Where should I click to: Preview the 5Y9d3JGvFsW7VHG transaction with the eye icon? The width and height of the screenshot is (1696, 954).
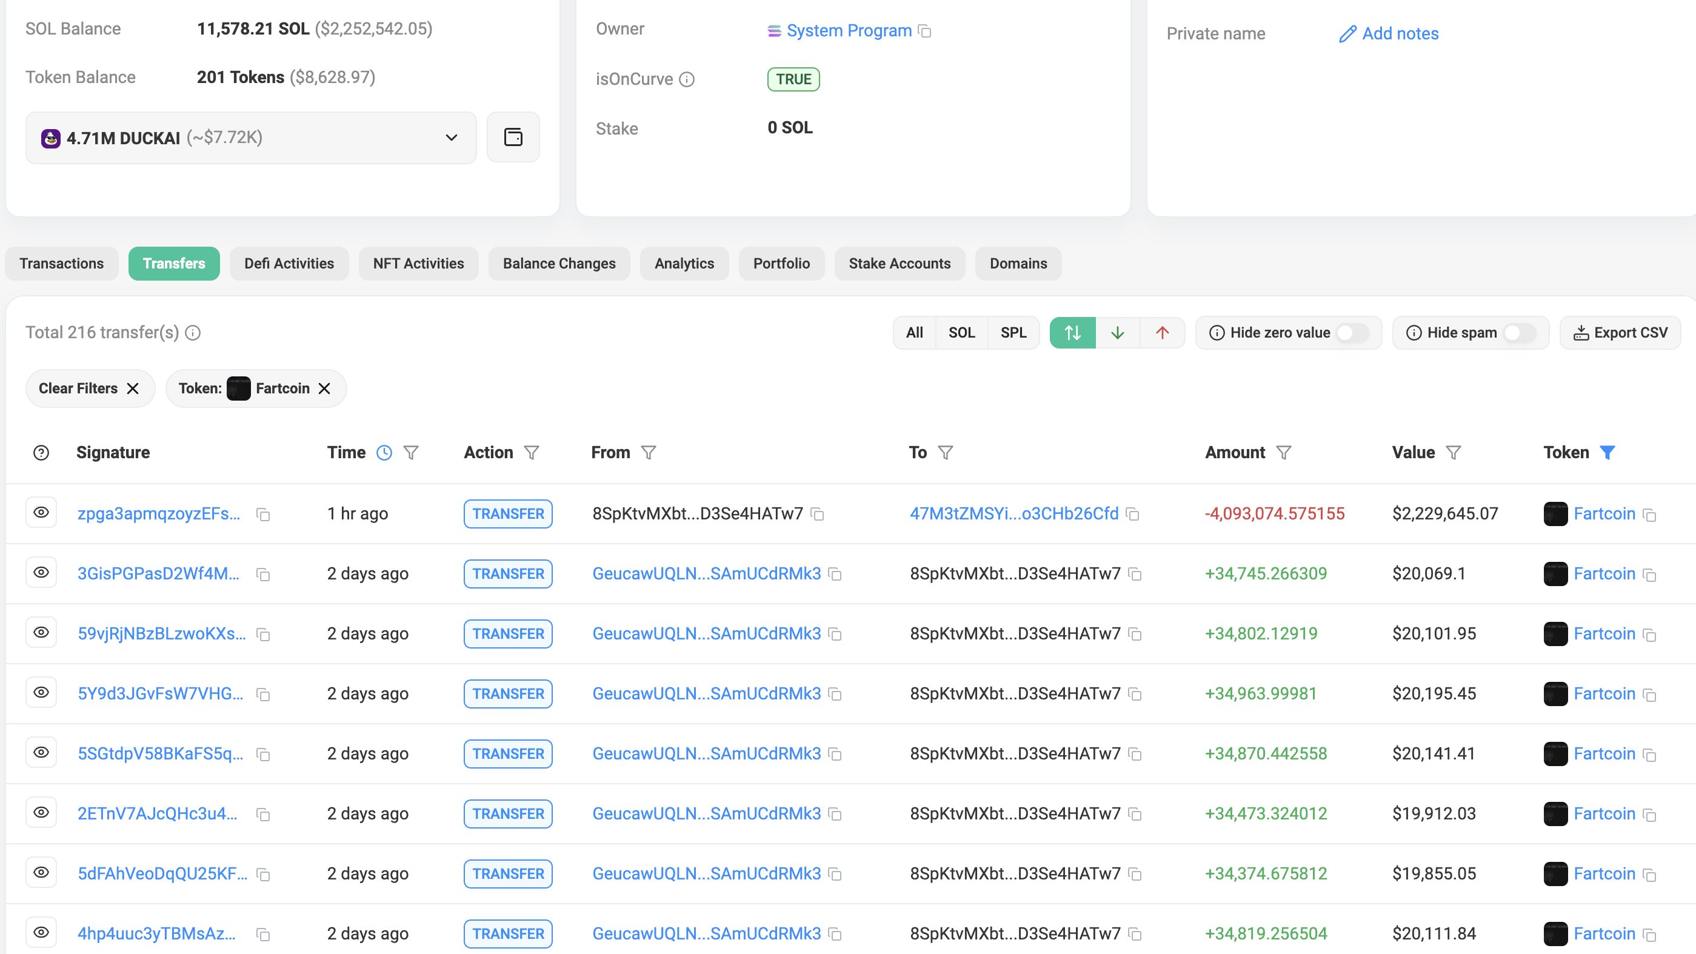(x=41, y=692)
